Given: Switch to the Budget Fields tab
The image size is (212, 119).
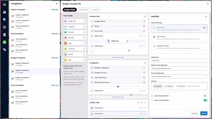Looking at the screenshot, I should point(70,10).
